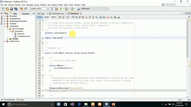Image resolution: width=191 pixels, height=107 pixels.
Task: Click the Search (Ctrl+I) field
Action: pyautogui.click(x=176, y=5)
